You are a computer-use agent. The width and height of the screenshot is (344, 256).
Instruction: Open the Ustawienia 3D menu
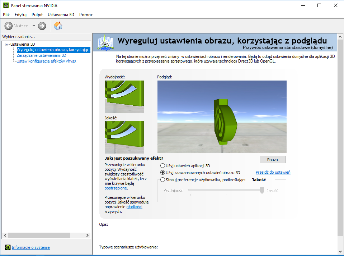click(61, 15)
